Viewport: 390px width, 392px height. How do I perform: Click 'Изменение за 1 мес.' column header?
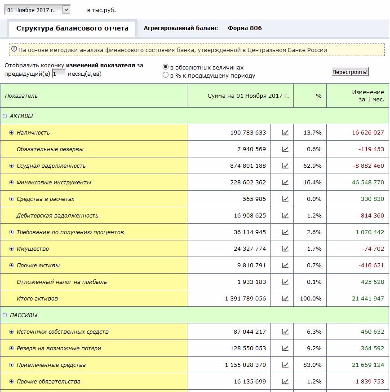(x=358, y=96)
